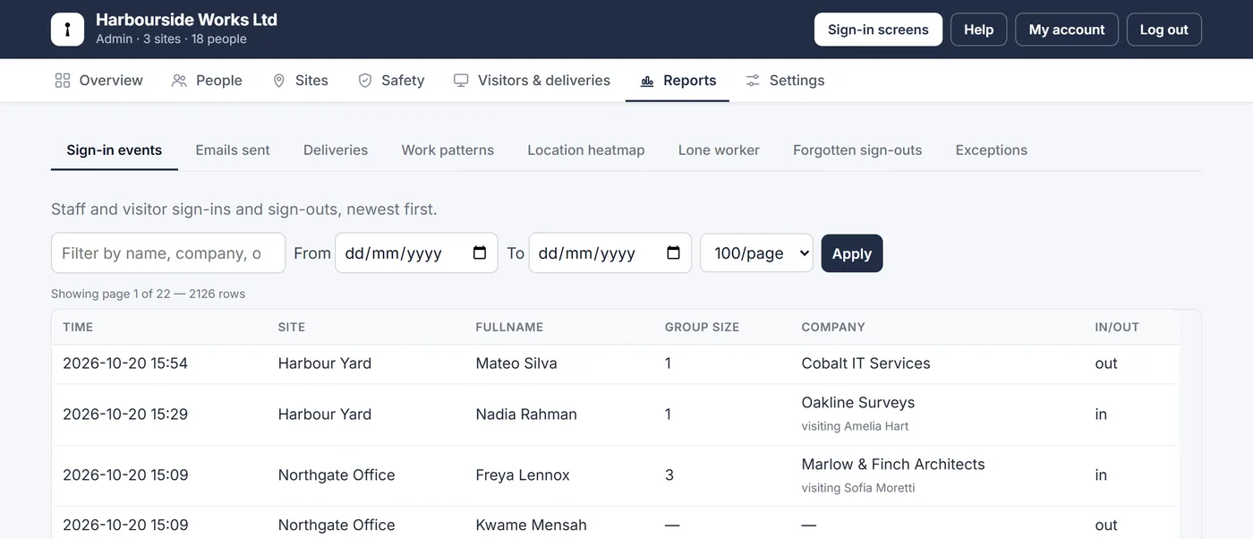
Task: Click the From date input field
Action: click(x=416, y=253)
